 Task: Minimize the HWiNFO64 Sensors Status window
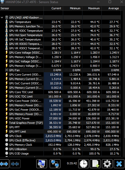point(98,2)
